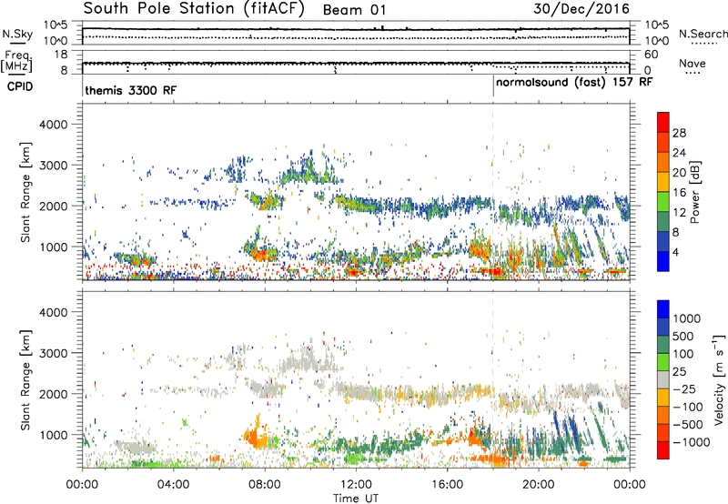Click the '500' velocity colorbar tick label
The width and height of the screenshot is (728, 504).
click(683, 336)
